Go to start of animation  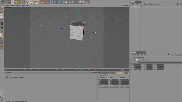click(99, 73)
